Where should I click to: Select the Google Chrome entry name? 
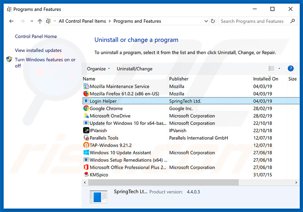[x=106, y=108]
